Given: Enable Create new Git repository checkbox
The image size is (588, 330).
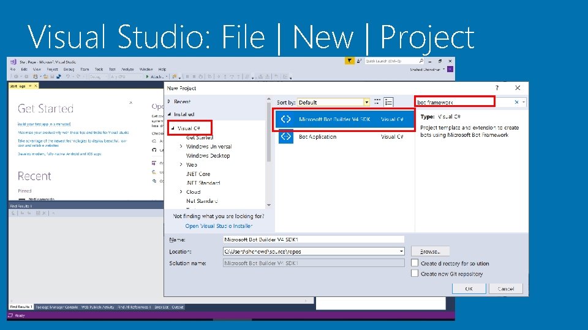Looking at the screenshot, I should coord(415,274).
